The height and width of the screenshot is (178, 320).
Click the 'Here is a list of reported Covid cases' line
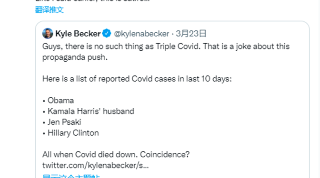pyautogui.click(x=137, y=79)
